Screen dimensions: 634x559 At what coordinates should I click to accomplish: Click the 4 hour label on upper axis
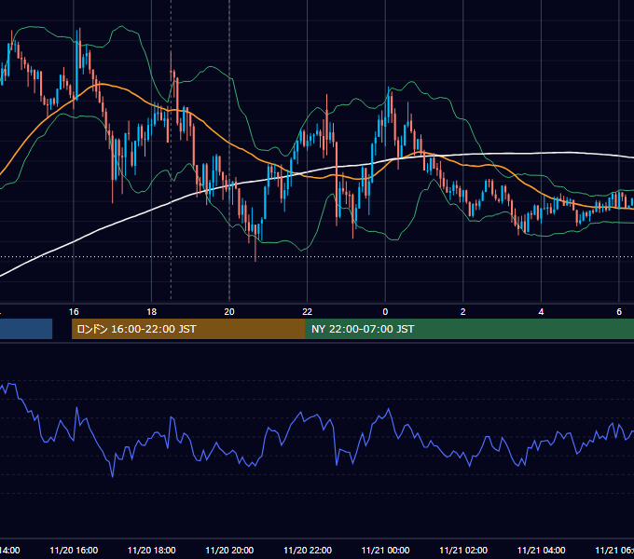(x=541, y=312)
